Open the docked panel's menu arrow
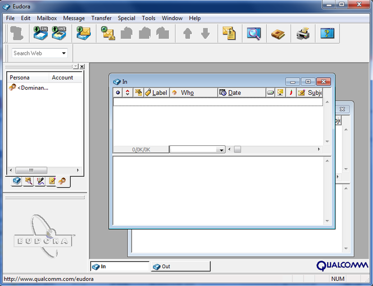The image size is (373, 286). [x=75, y=66]
